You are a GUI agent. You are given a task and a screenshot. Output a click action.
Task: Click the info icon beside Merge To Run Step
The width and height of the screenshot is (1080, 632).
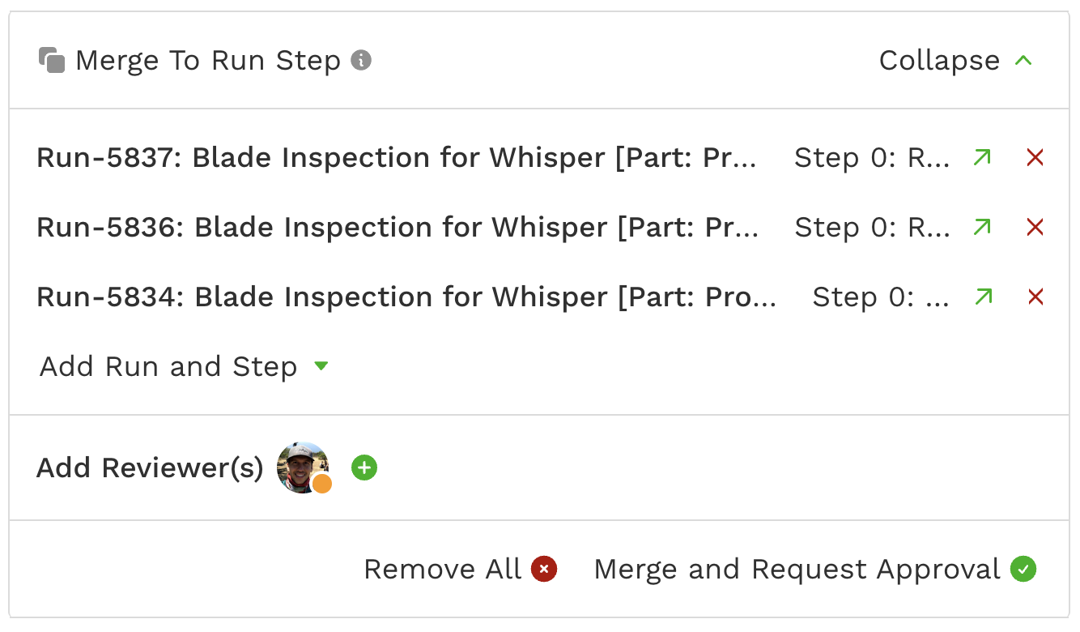pyautogui.click(x=361, y=60)
